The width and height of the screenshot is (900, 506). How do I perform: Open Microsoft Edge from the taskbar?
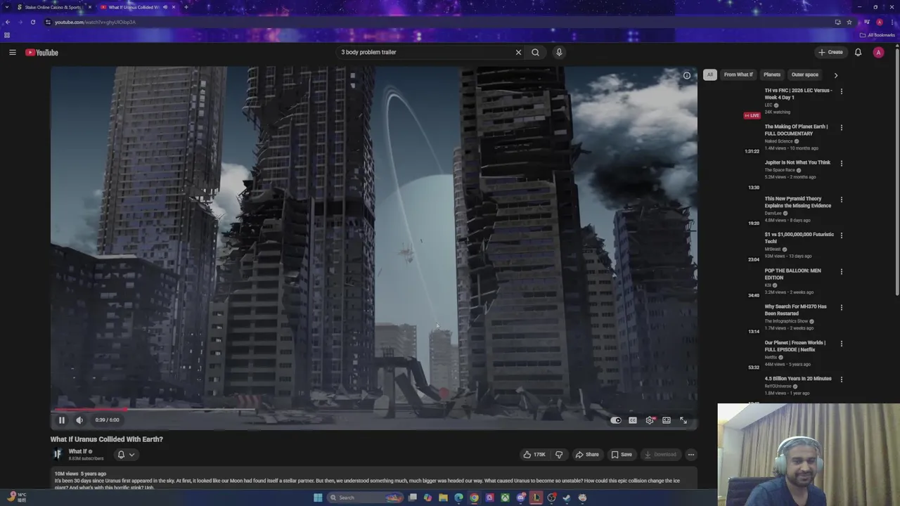pyautogui.click(x=458, y=498)
